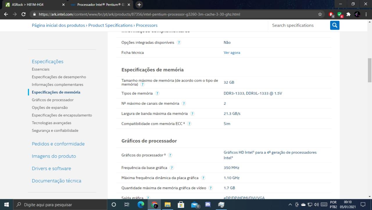Jump to Especificações sidebar heading
The height and width of the screenshot is (210, 372).
(48, 61)
